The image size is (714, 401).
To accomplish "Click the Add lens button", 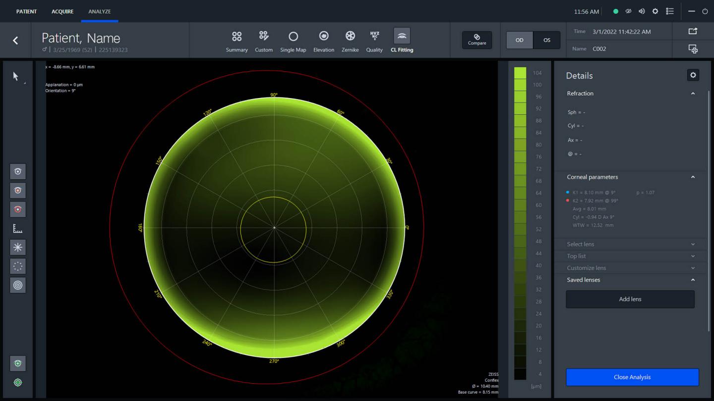I will (x=630, y=299).
